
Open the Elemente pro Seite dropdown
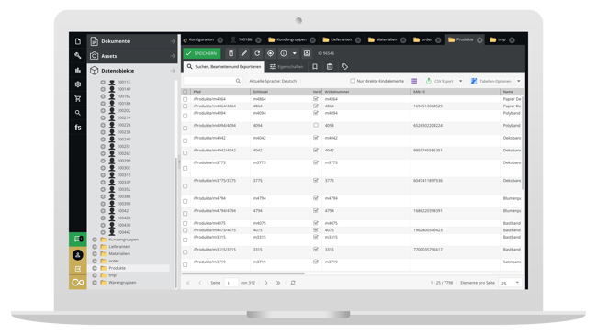pos(510,283)
